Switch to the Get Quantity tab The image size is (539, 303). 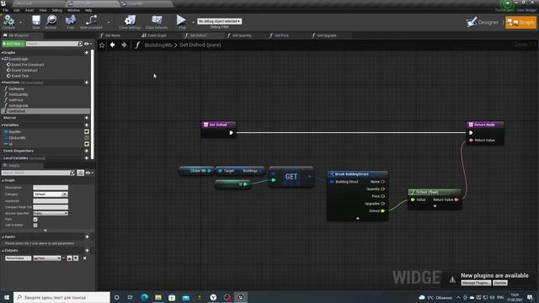click(x=242, y=35)
